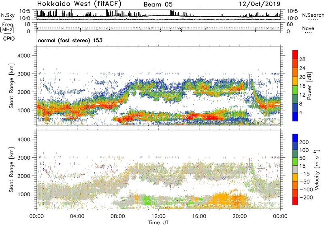The height and width of the screenshot is (225, 324).
Task: Click the 'CPID' label
Action: tap(9, 39)
